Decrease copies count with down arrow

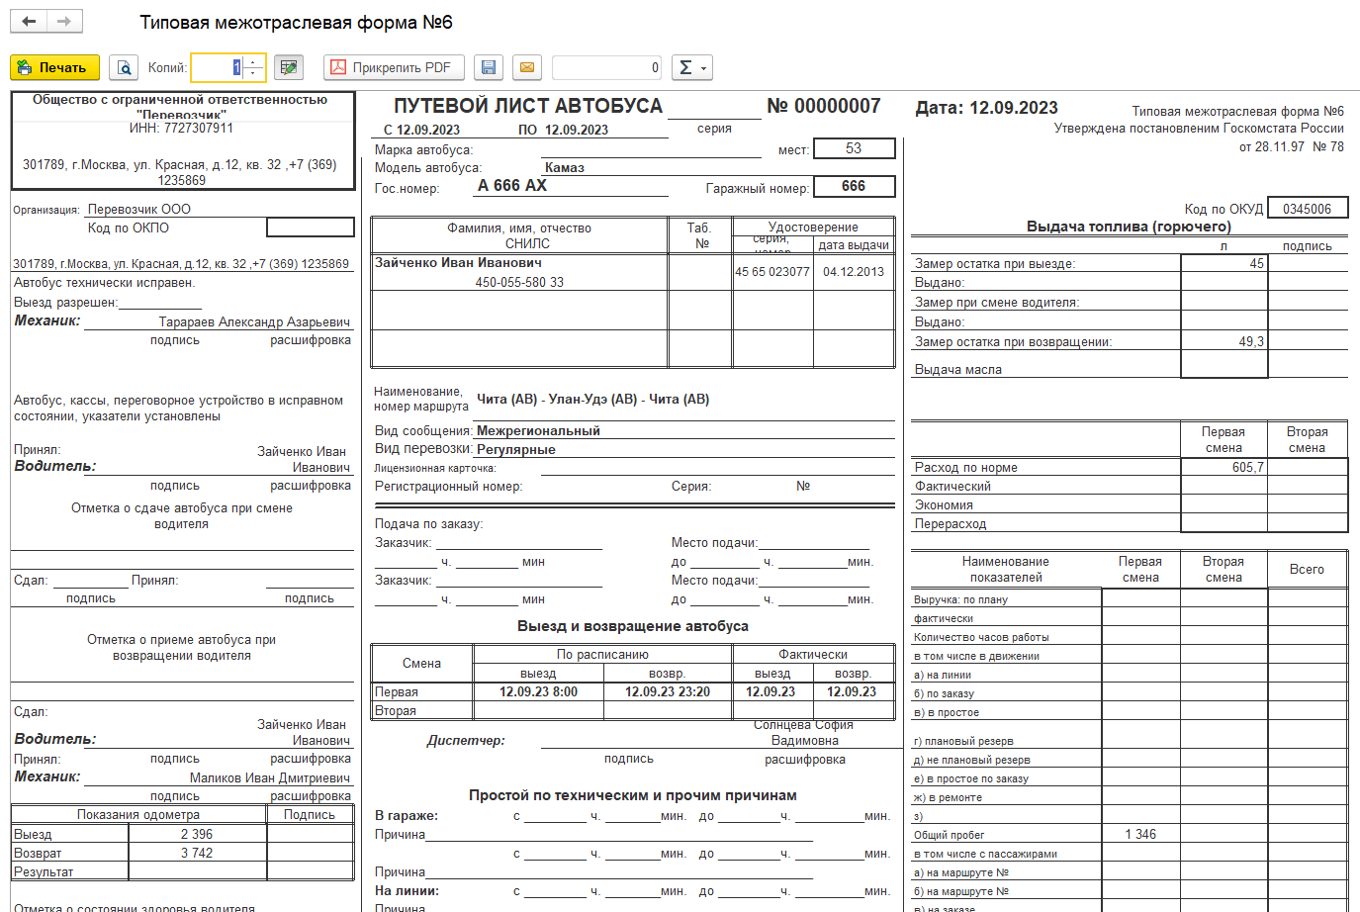254,73
